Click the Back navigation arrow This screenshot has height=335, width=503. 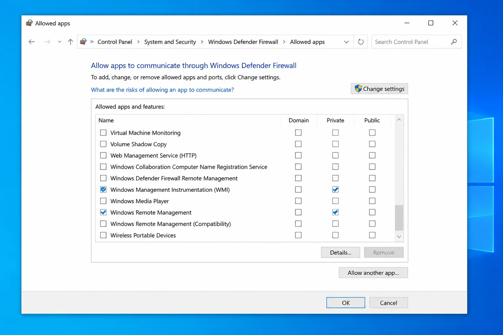(32, 42)
